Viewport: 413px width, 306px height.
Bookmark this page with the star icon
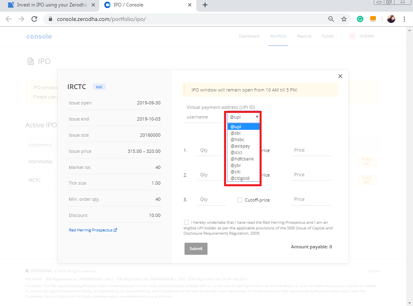click(344, 19)
